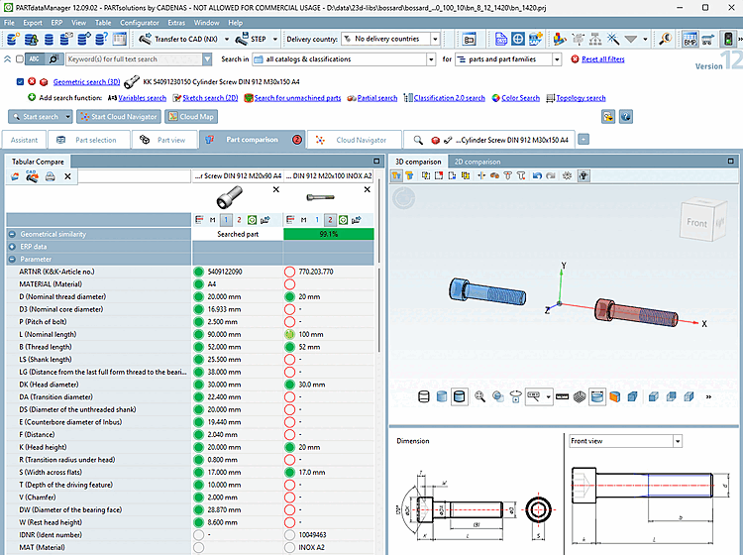The image size is (743, 555).
Task: Click the print icon in Tabular Compare
Action: point(50,176)
